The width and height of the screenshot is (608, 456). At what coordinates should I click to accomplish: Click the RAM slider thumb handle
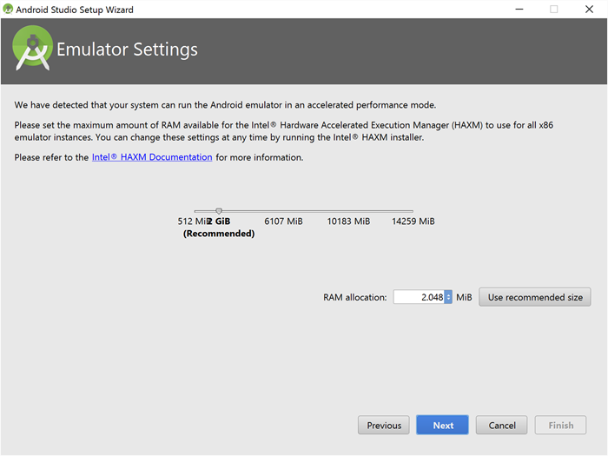(x=219, y=211)
